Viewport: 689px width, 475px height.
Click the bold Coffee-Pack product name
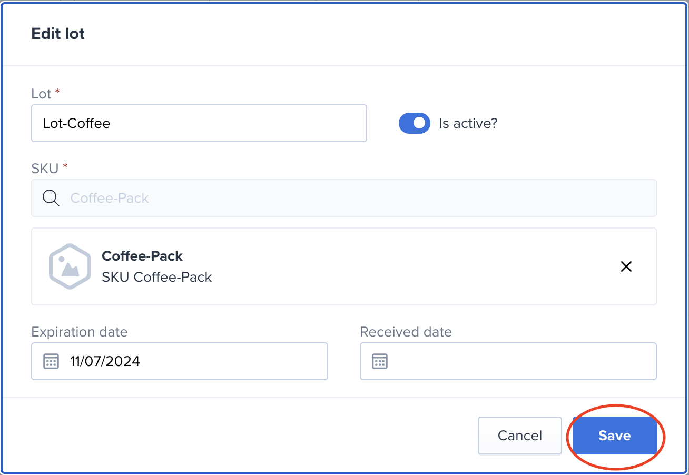point(142,256)
